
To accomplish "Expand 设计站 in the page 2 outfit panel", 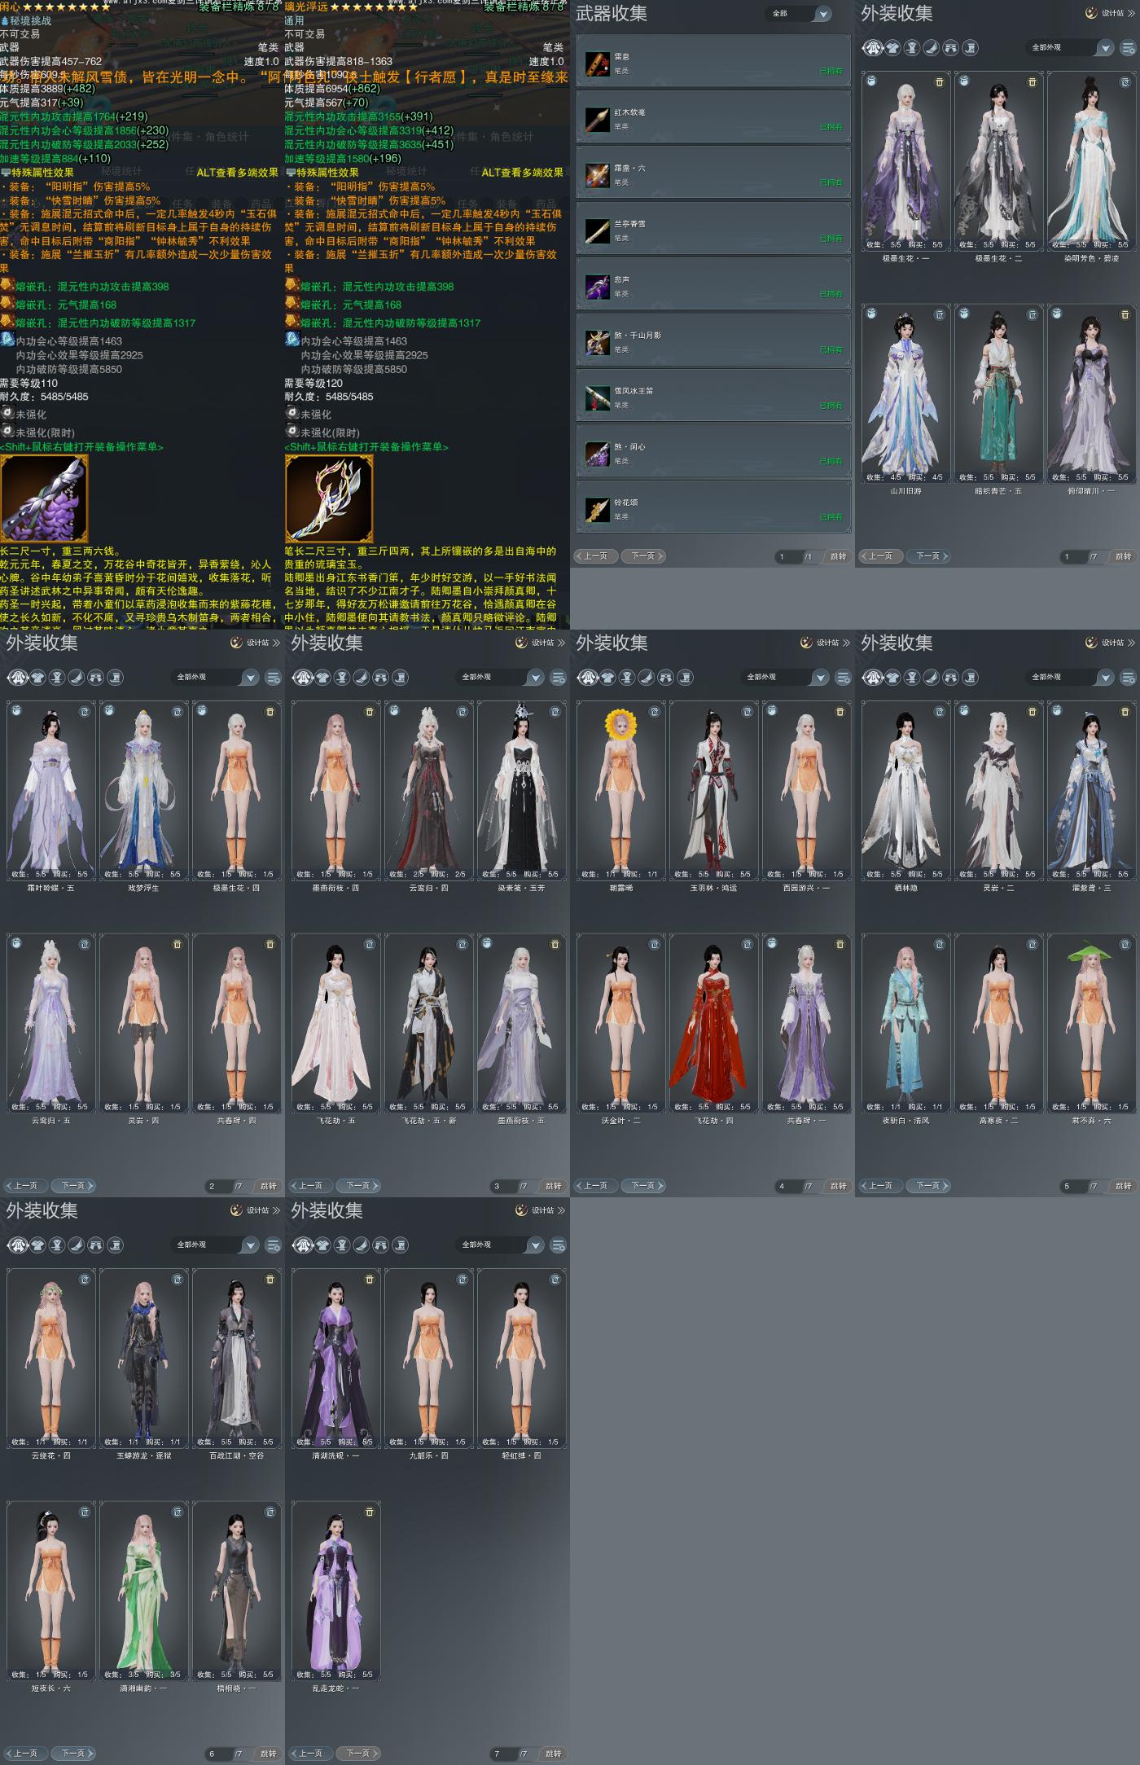I will click(256, 643).
